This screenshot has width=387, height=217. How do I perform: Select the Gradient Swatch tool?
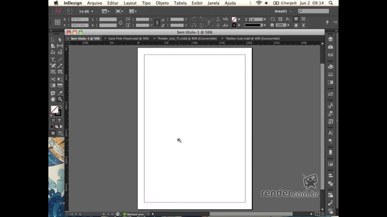pos(53,86)
